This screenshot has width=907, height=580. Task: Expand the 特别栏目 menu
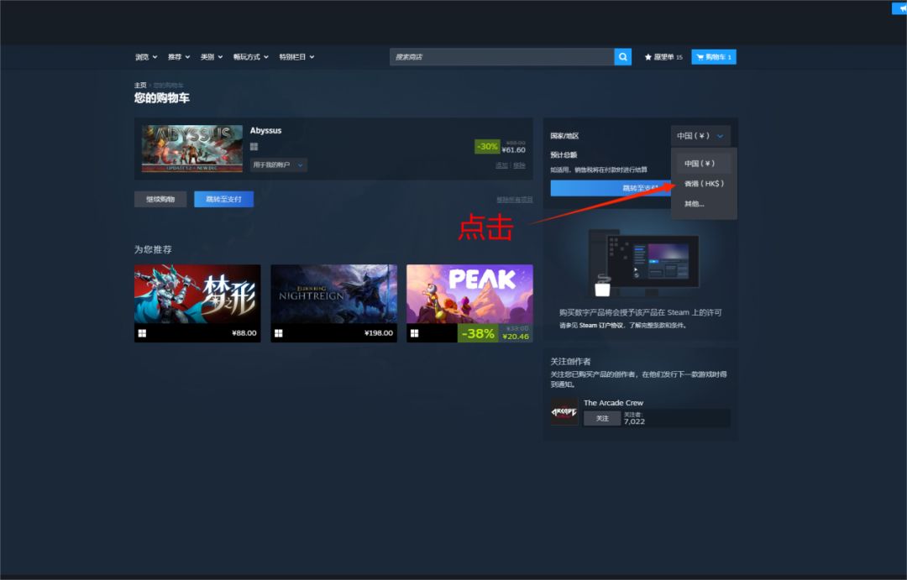point(296,57)
